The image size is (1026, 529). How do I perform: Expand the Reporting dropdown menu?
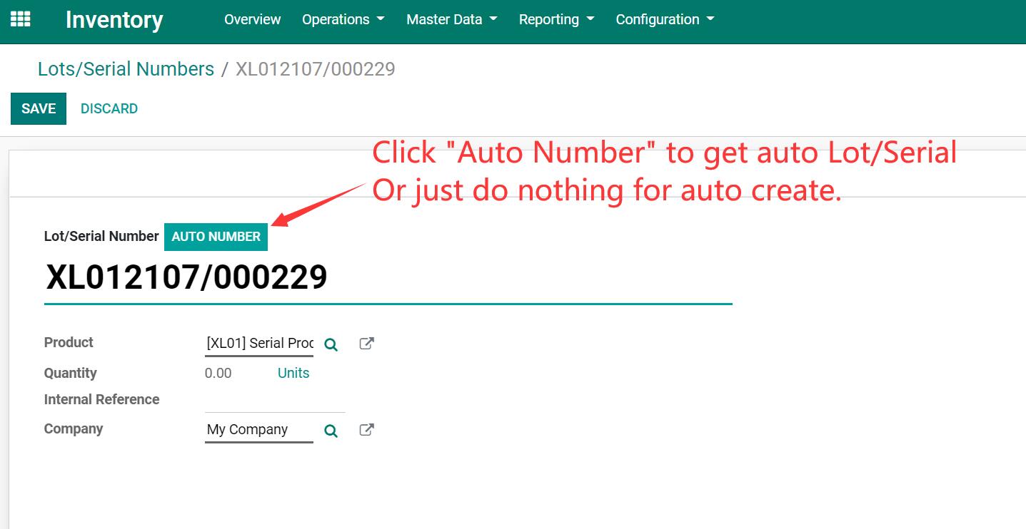coord(557,19)
